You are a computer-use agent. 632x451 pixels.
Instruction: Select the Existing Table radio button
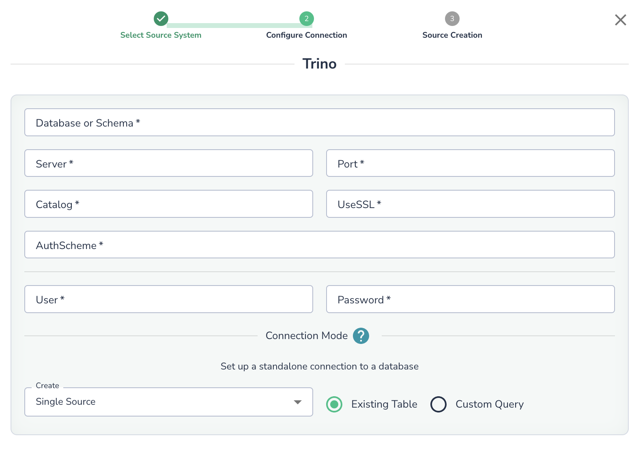334,404
